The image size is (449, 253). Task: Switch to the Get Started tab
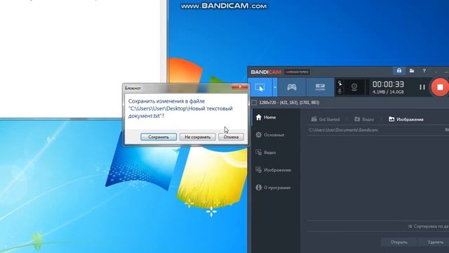tap(326, 119)
